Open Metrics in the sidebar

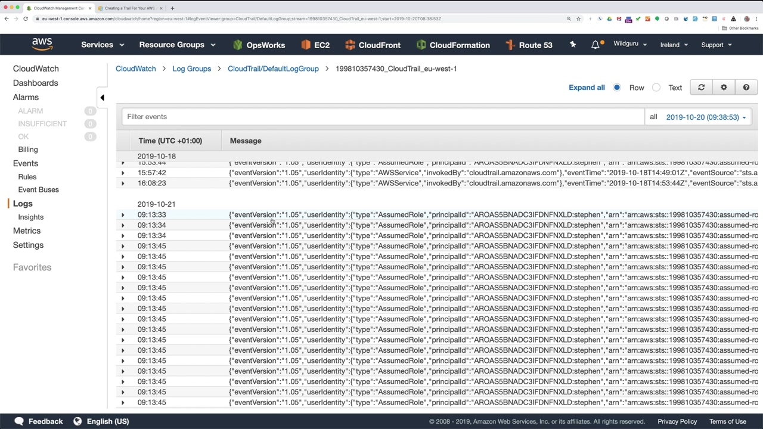tap(27, 231)
